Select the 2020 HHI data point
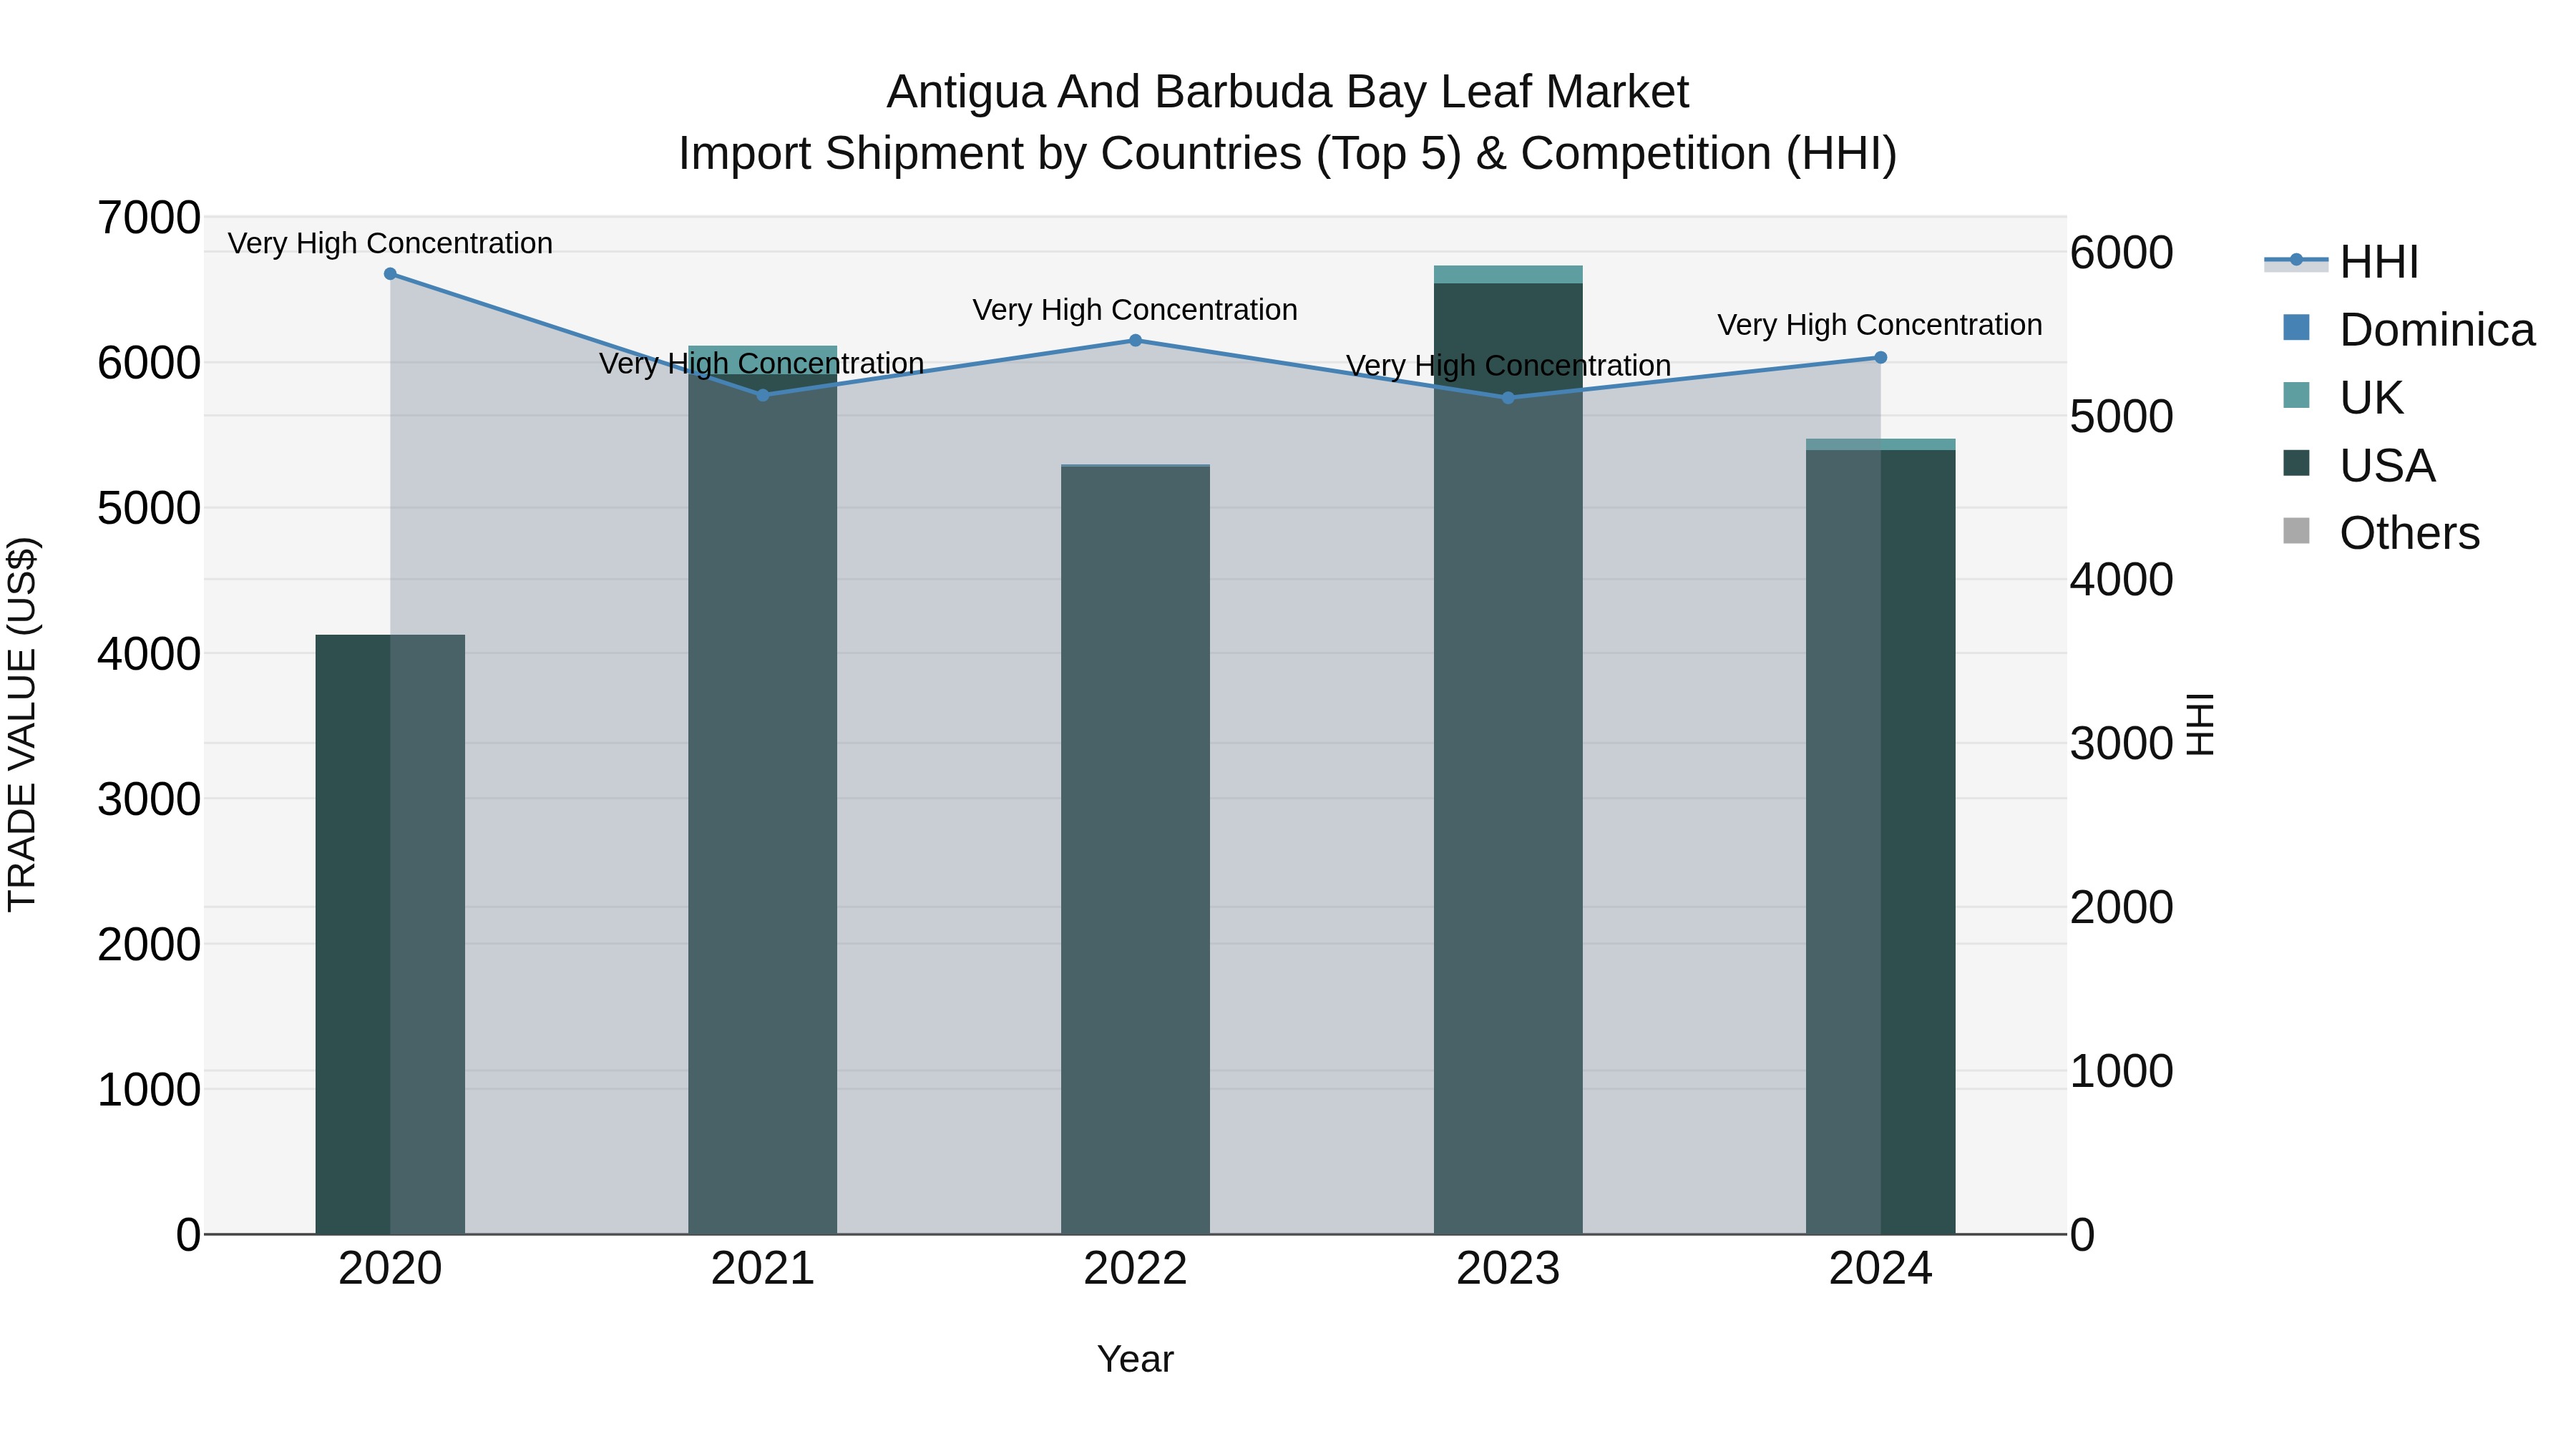Screen dimensions: 2576x1449 [390, 274]
